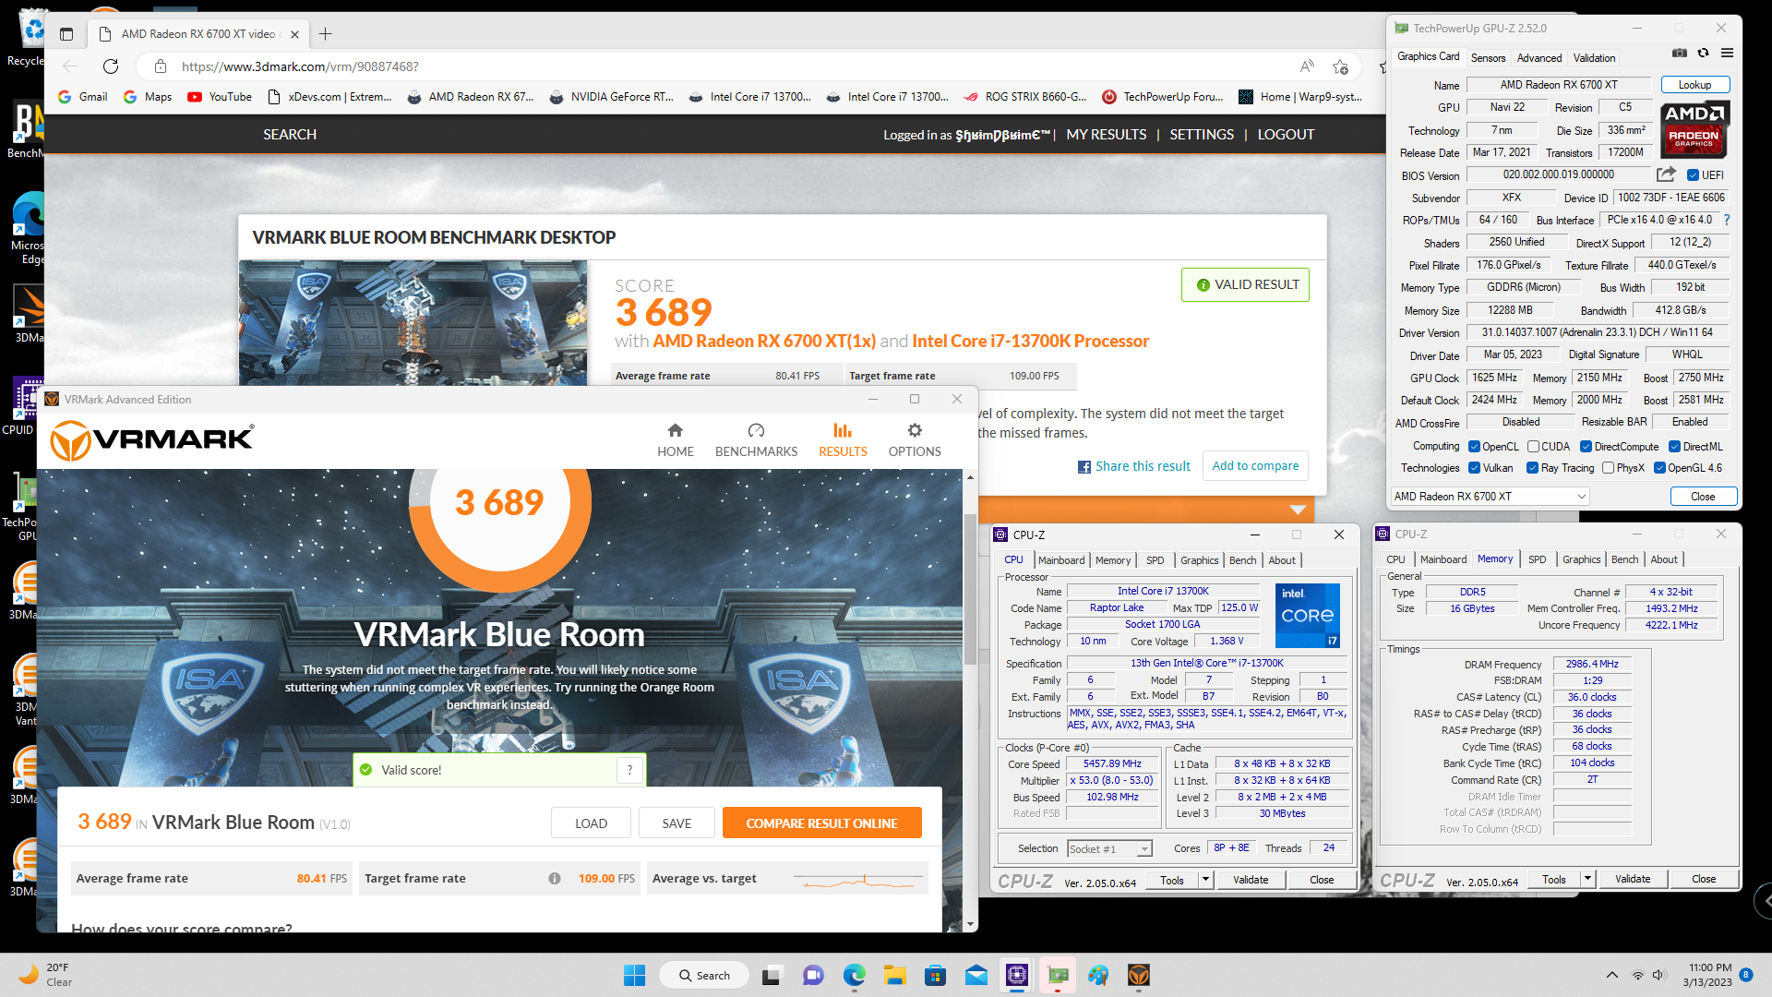Toggle Ray Tracing checkbox in GPU-Z
This screenshot has width=1772, height=997.
(x=1532, y=468)
